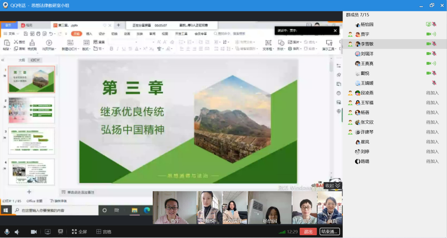
Task: Open the 设计 ribbon tab in shared WPS
Action: click(x=102, y=34)
